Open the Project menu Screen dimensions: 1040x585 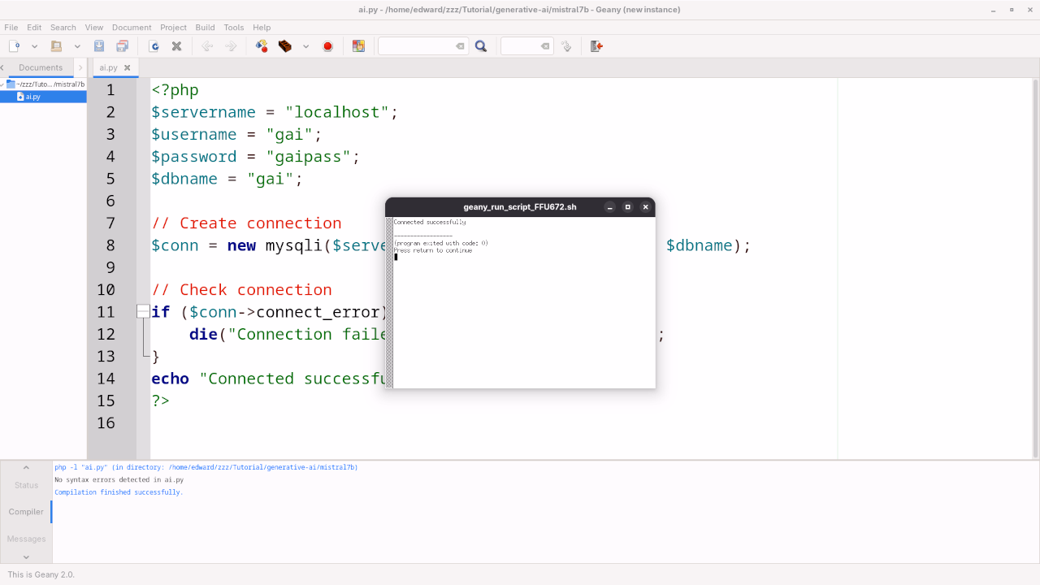[173, 28]
